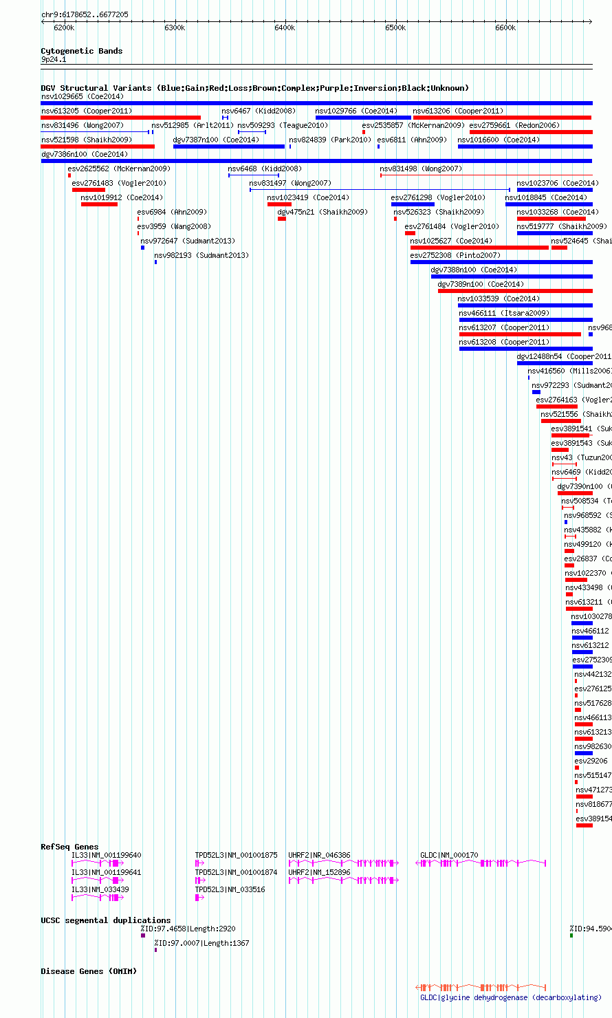Click the 6400k ruler tick label
Viewport: 612px width, 1018px height.
(285, 28)
